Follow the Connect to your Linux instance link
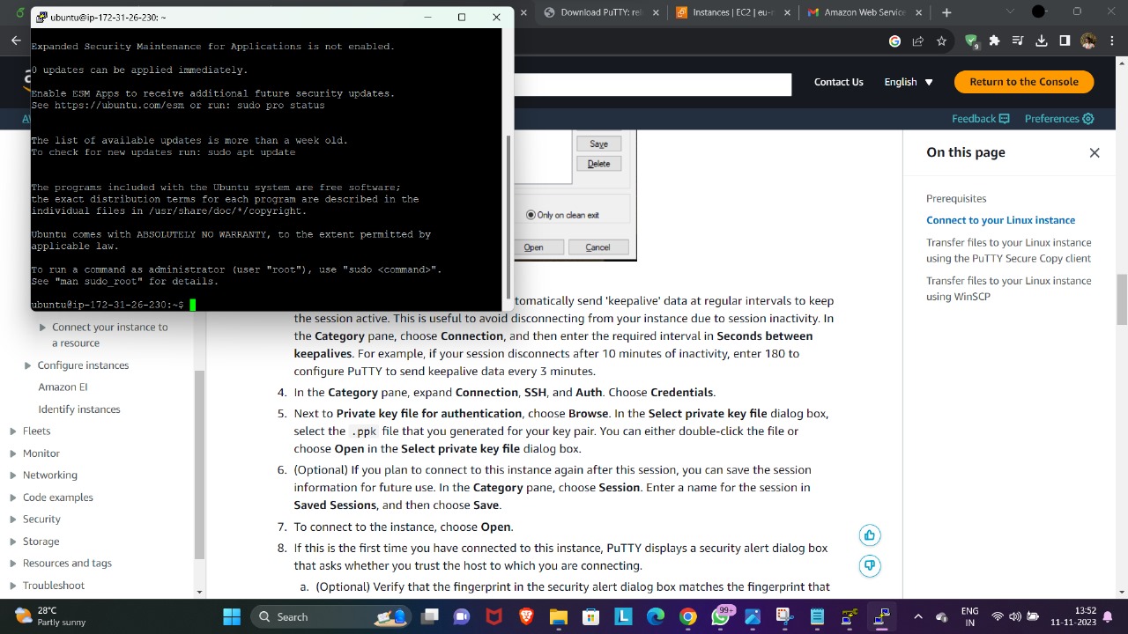The image size is (1128, 634). [x=1000, y=219]
